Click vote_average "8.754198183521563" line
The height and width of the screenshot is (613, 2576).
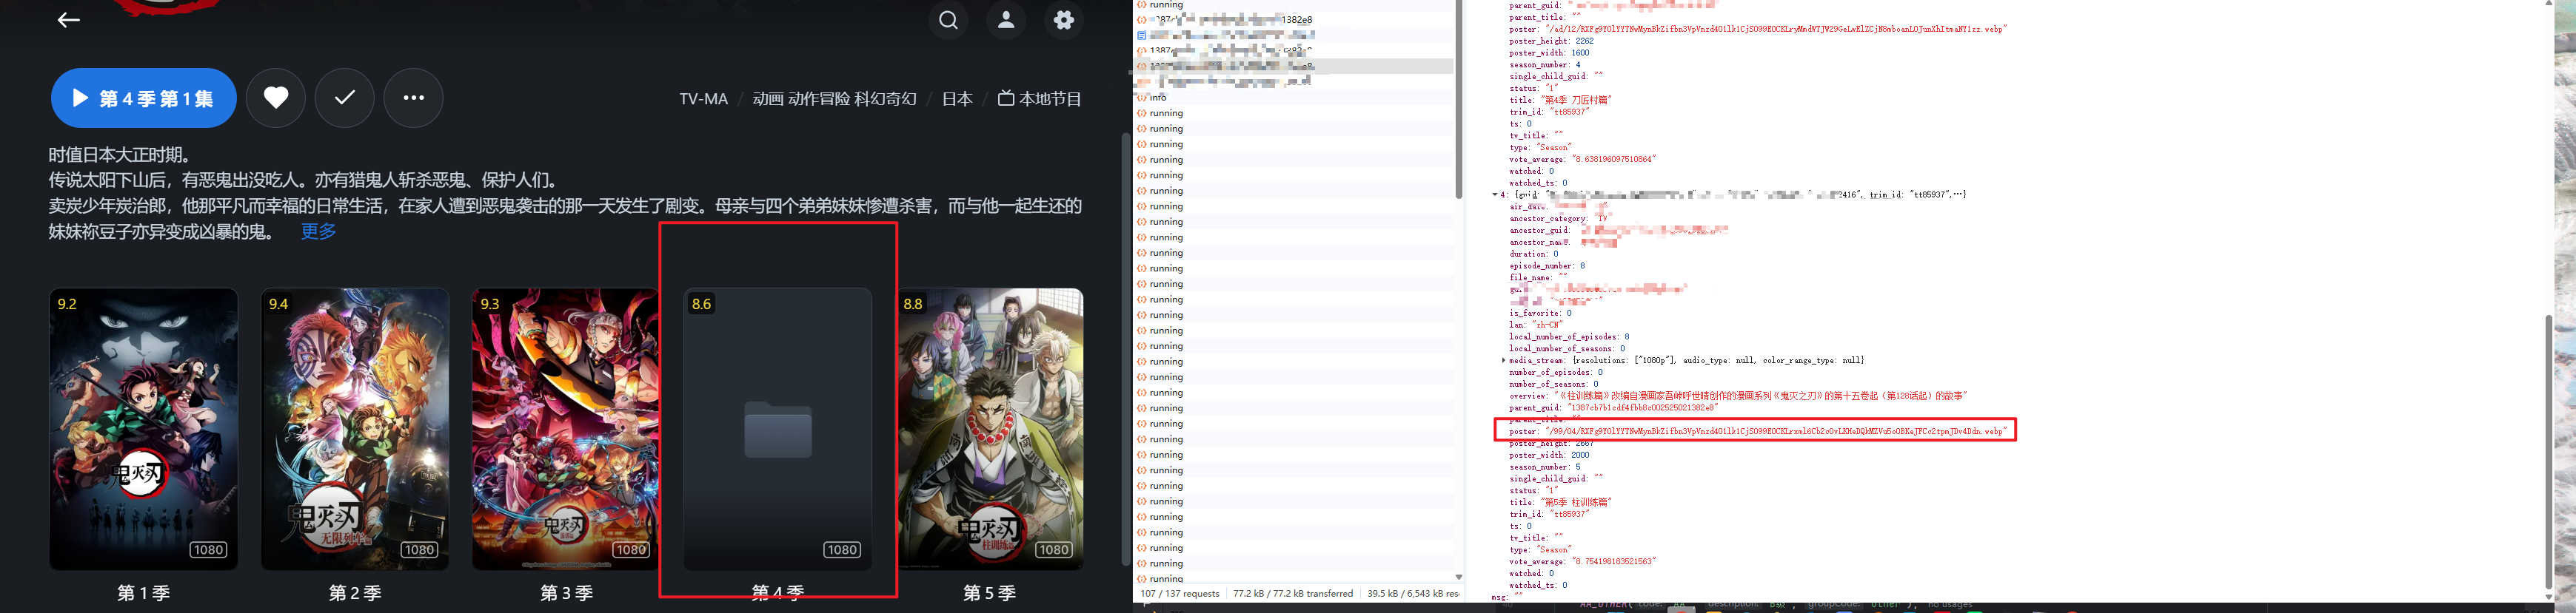pos(1583,561)
